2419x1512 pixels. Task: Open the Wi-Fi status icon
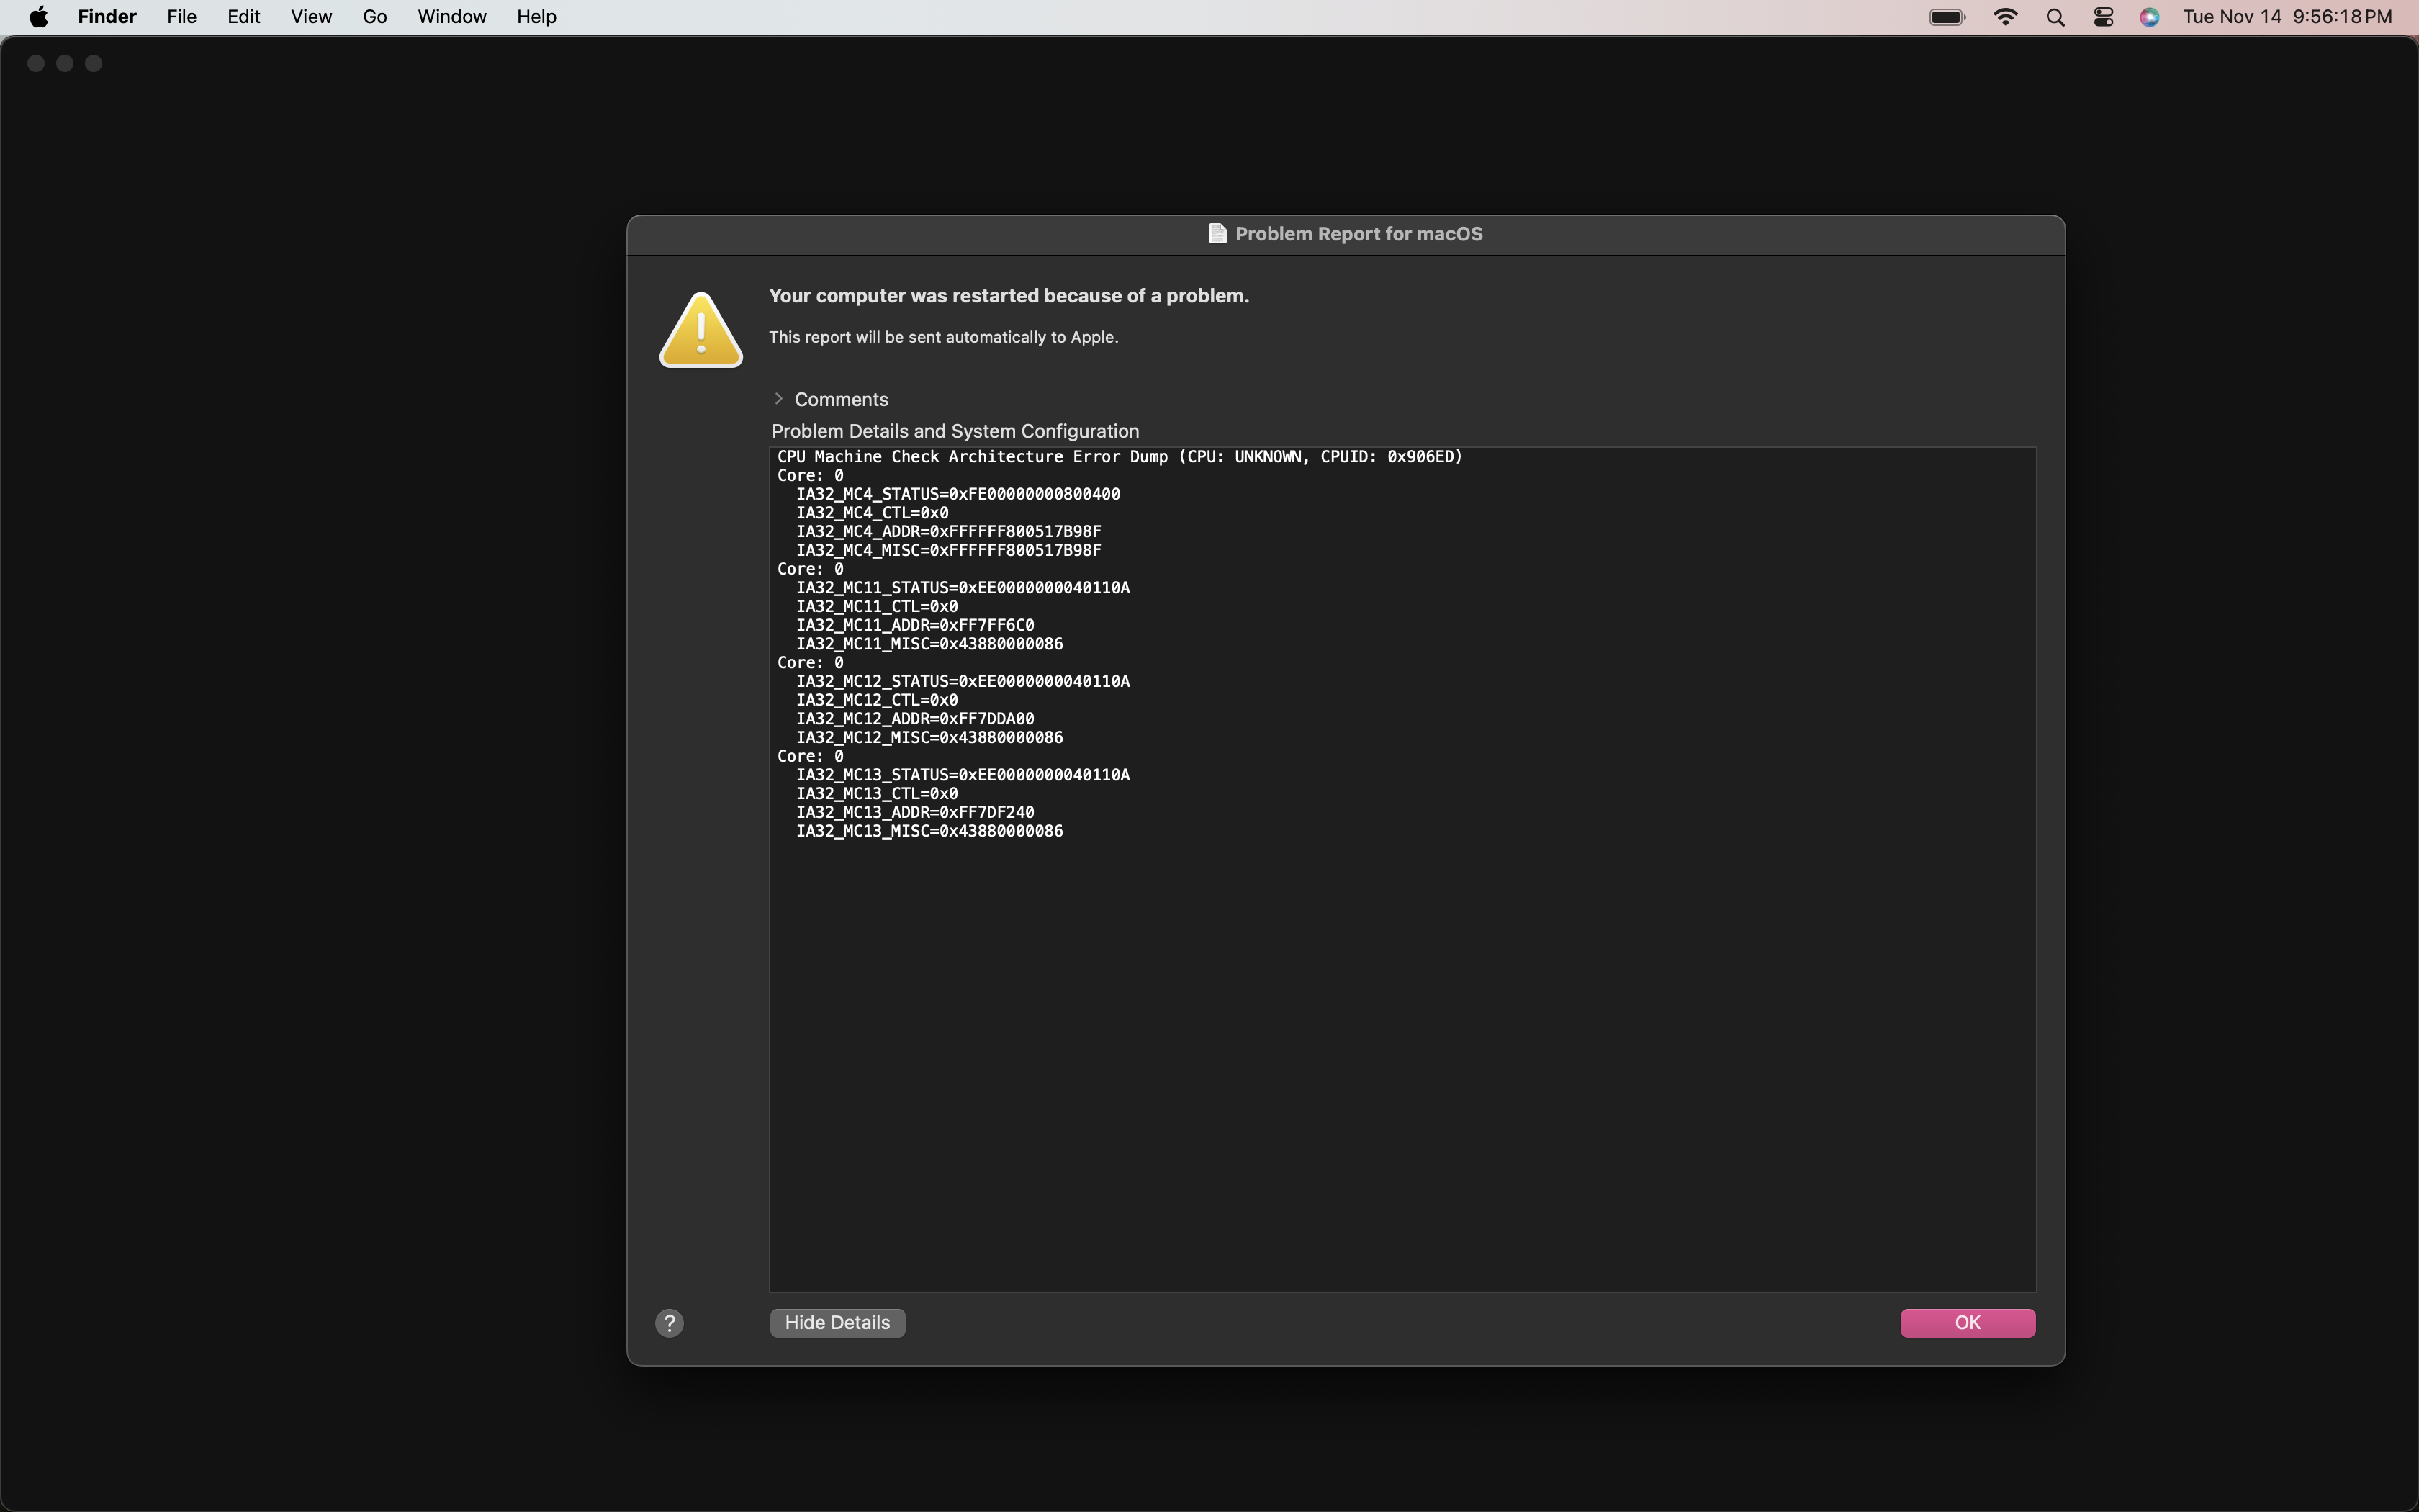coord(2004,17)
